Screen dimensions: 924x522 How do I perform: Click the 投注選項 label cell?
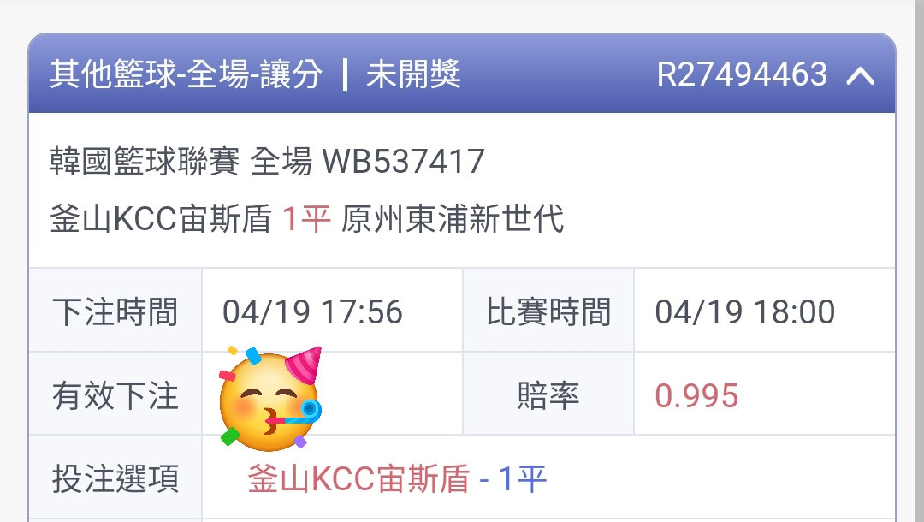pyautogui.click(x=115, y=478)
